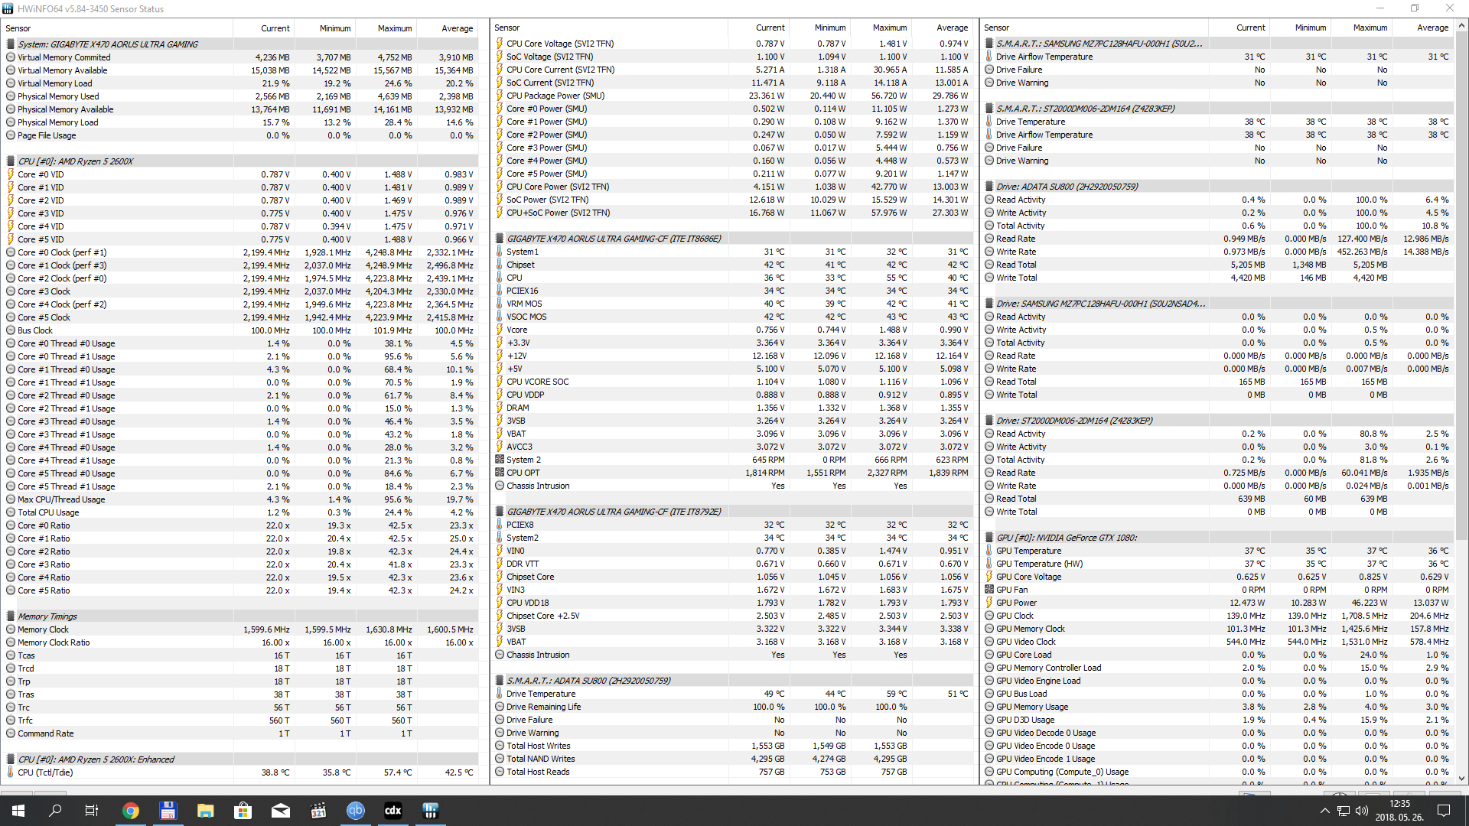Click the fan icon next to GPU Fan
This screenshot has height=826, width=1469.
point(989,590)
